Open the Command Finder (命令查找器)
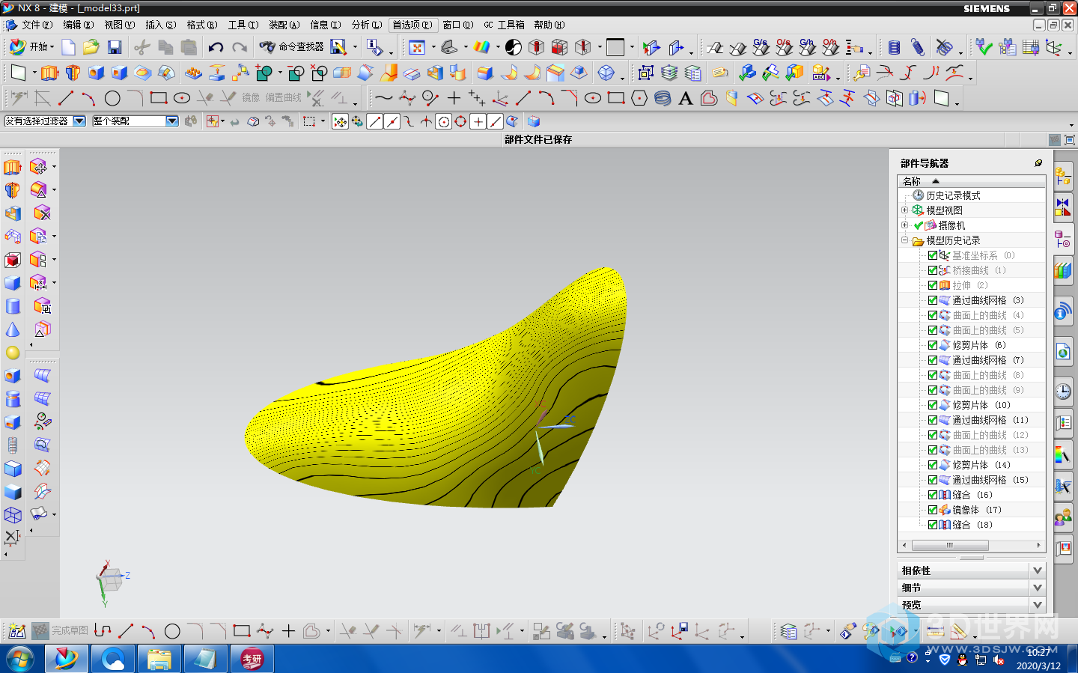This screenshot has height=673, width=1078. pos(291,46)
